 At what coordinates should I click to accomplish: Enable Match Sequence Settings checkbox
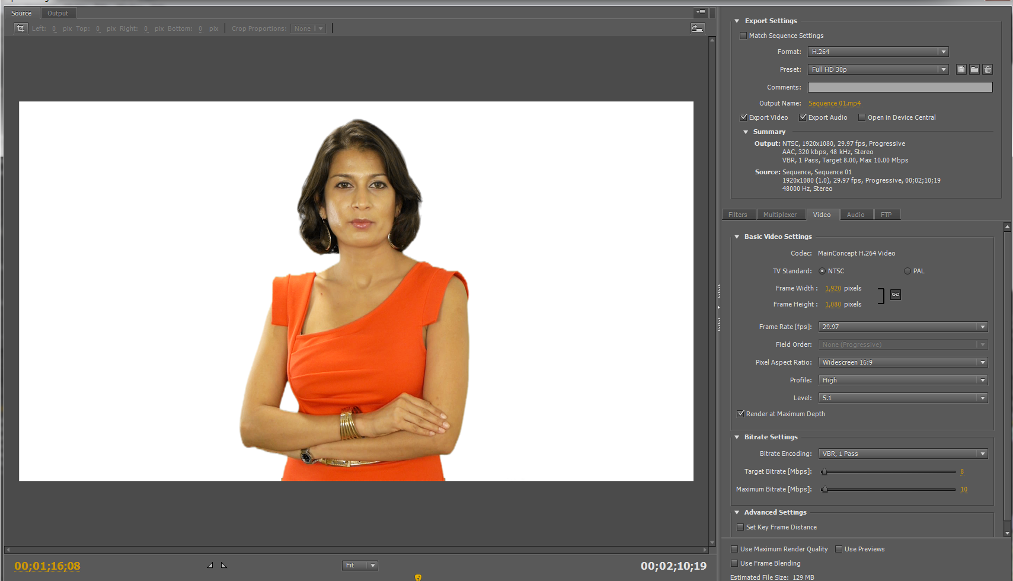743,36
